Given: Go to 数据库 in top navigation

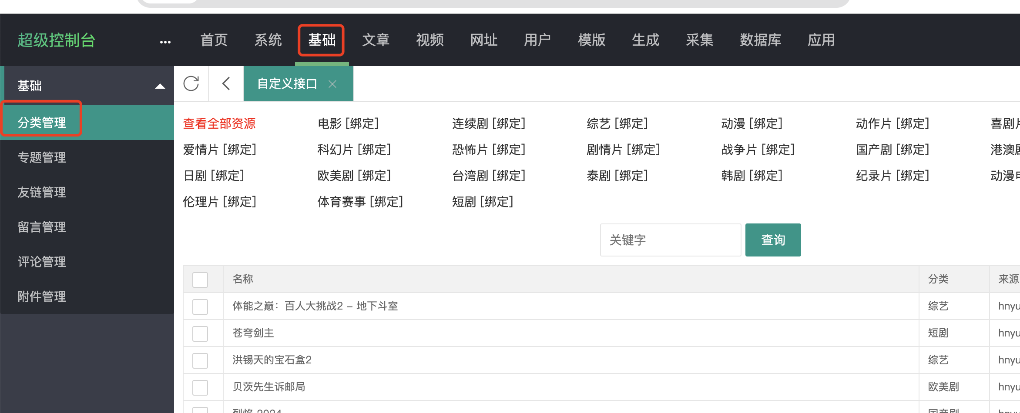Looking at the screenshot, I should coord(760,40).
